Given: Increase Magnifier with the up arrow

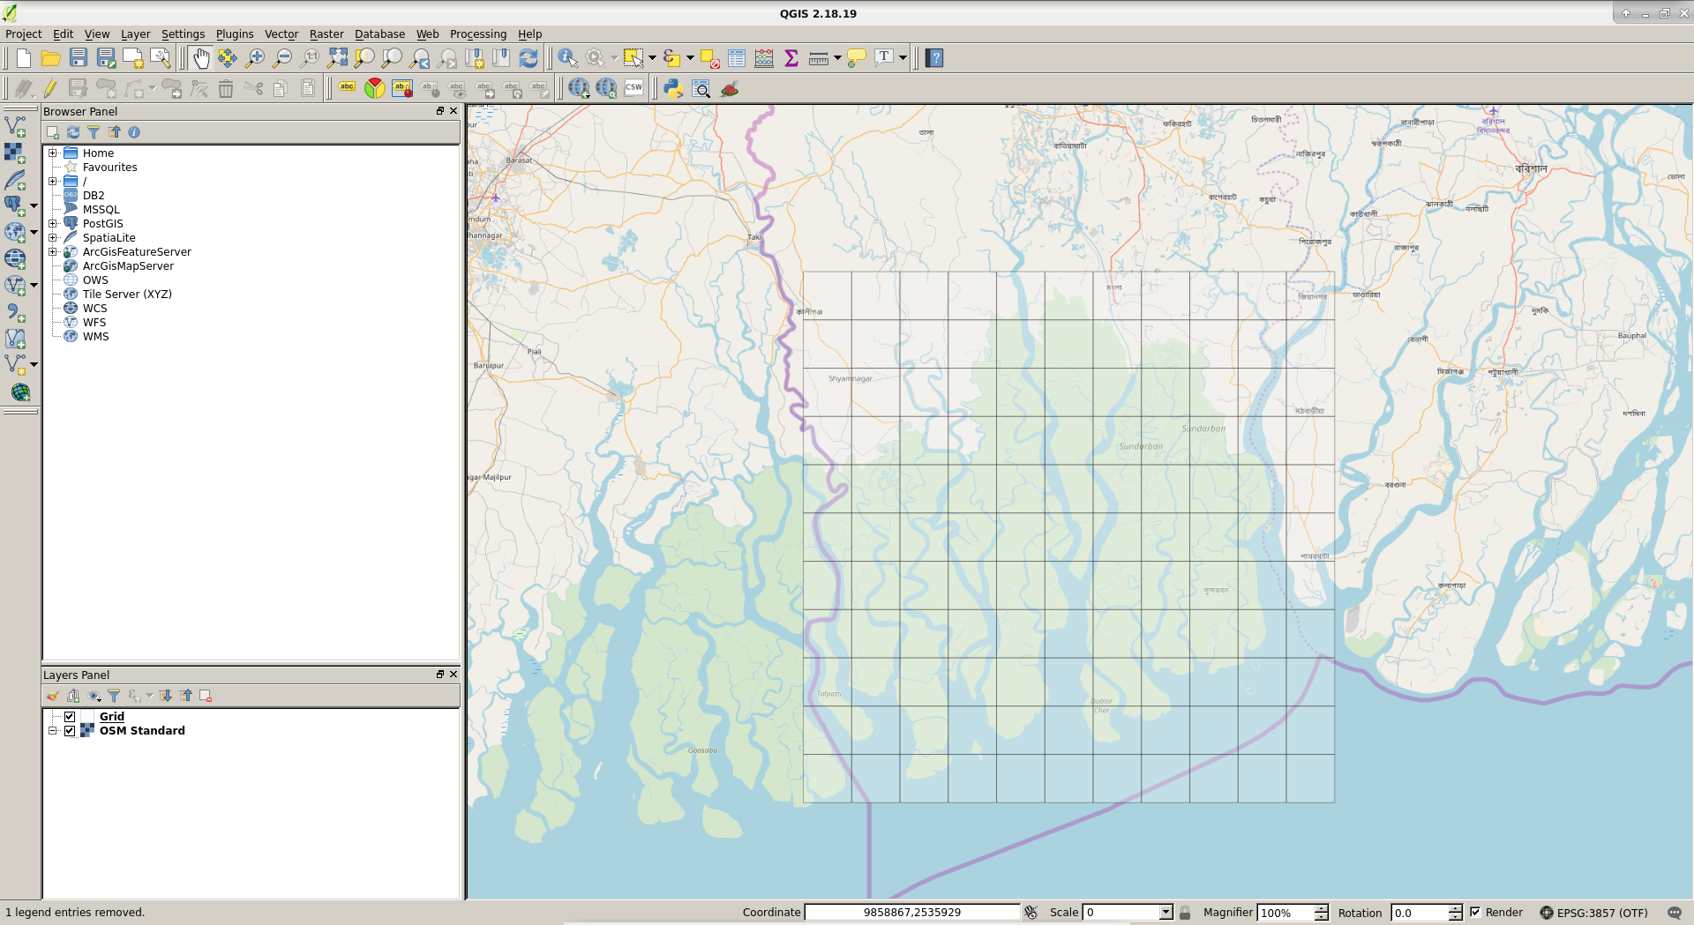Looking at the screenshot, I should 1321,908.
